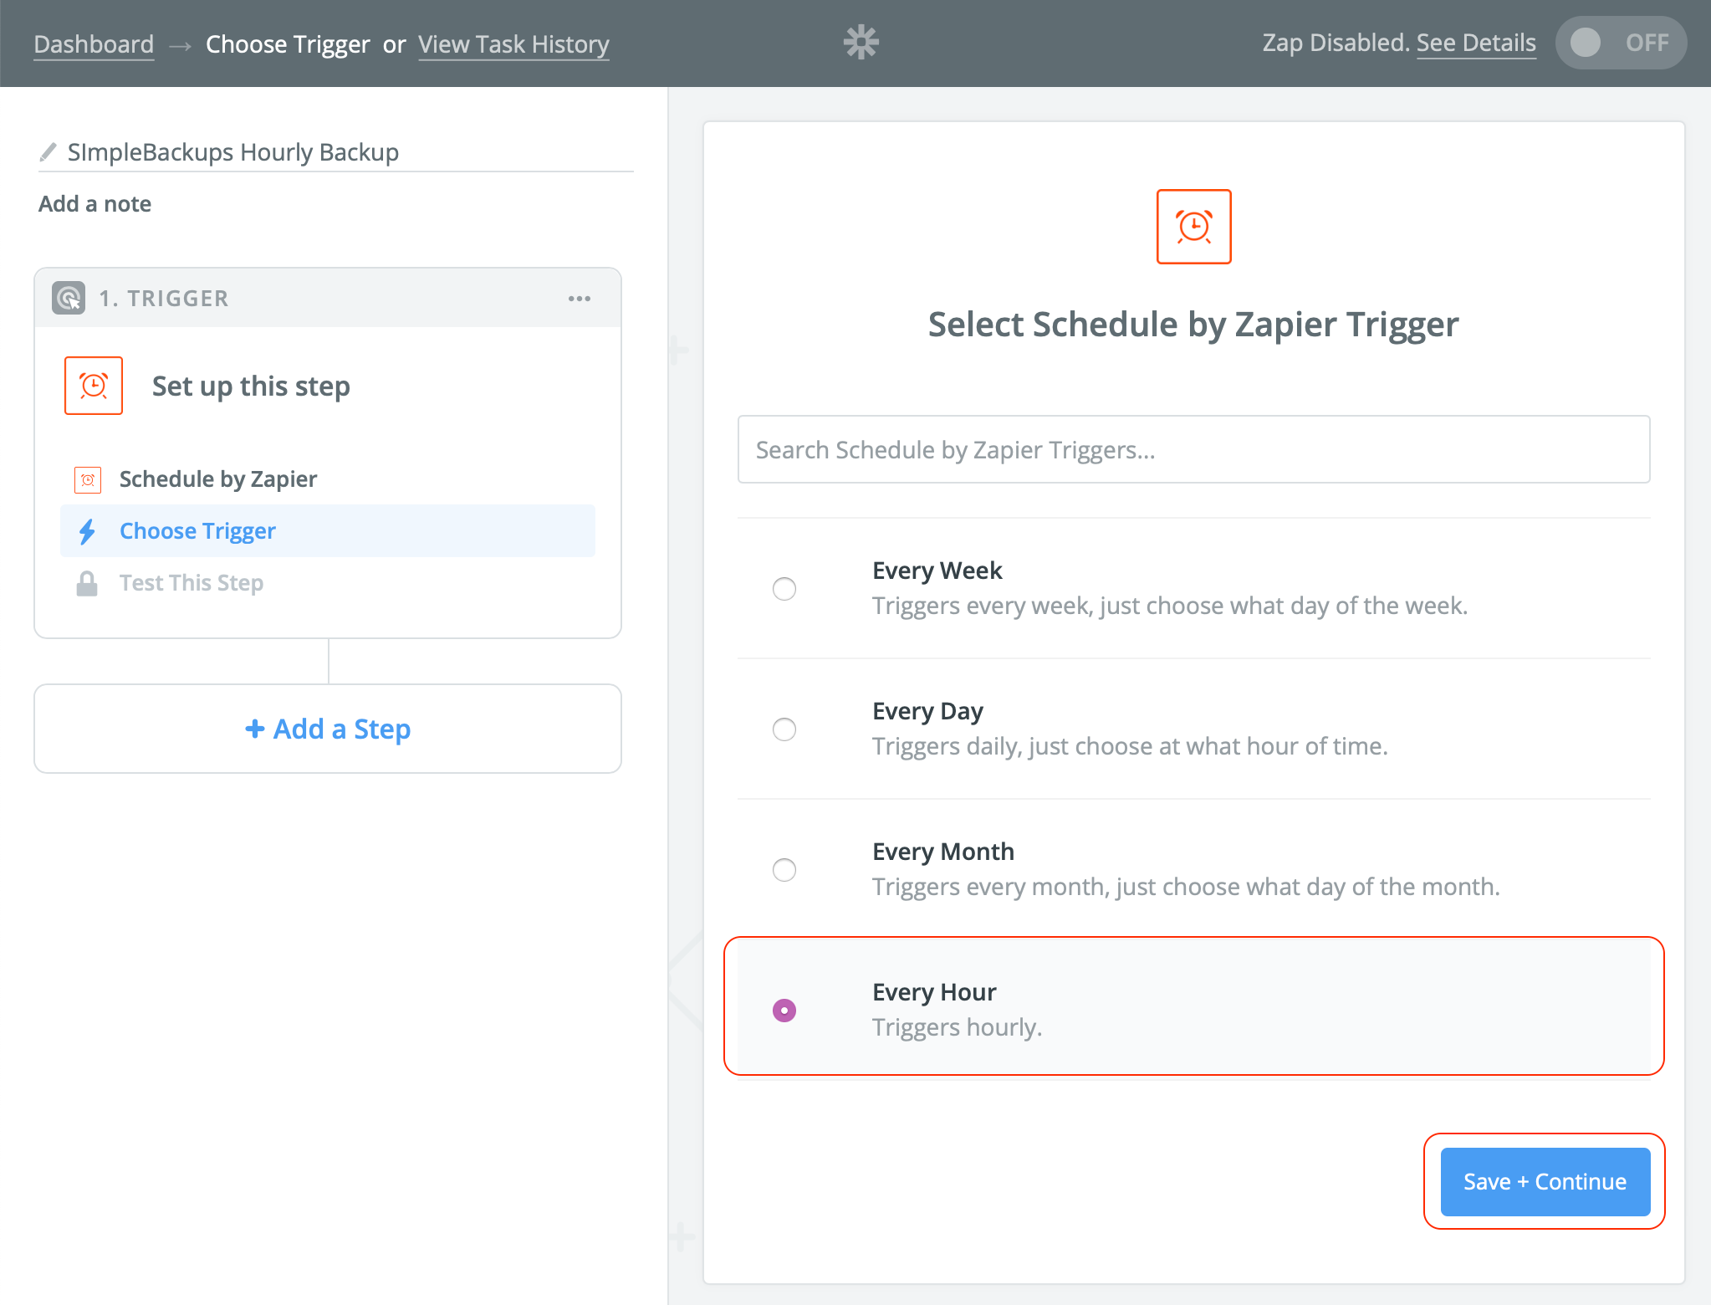Open View Task History
The image size is (1711, 1305).
tap(513, 43)
